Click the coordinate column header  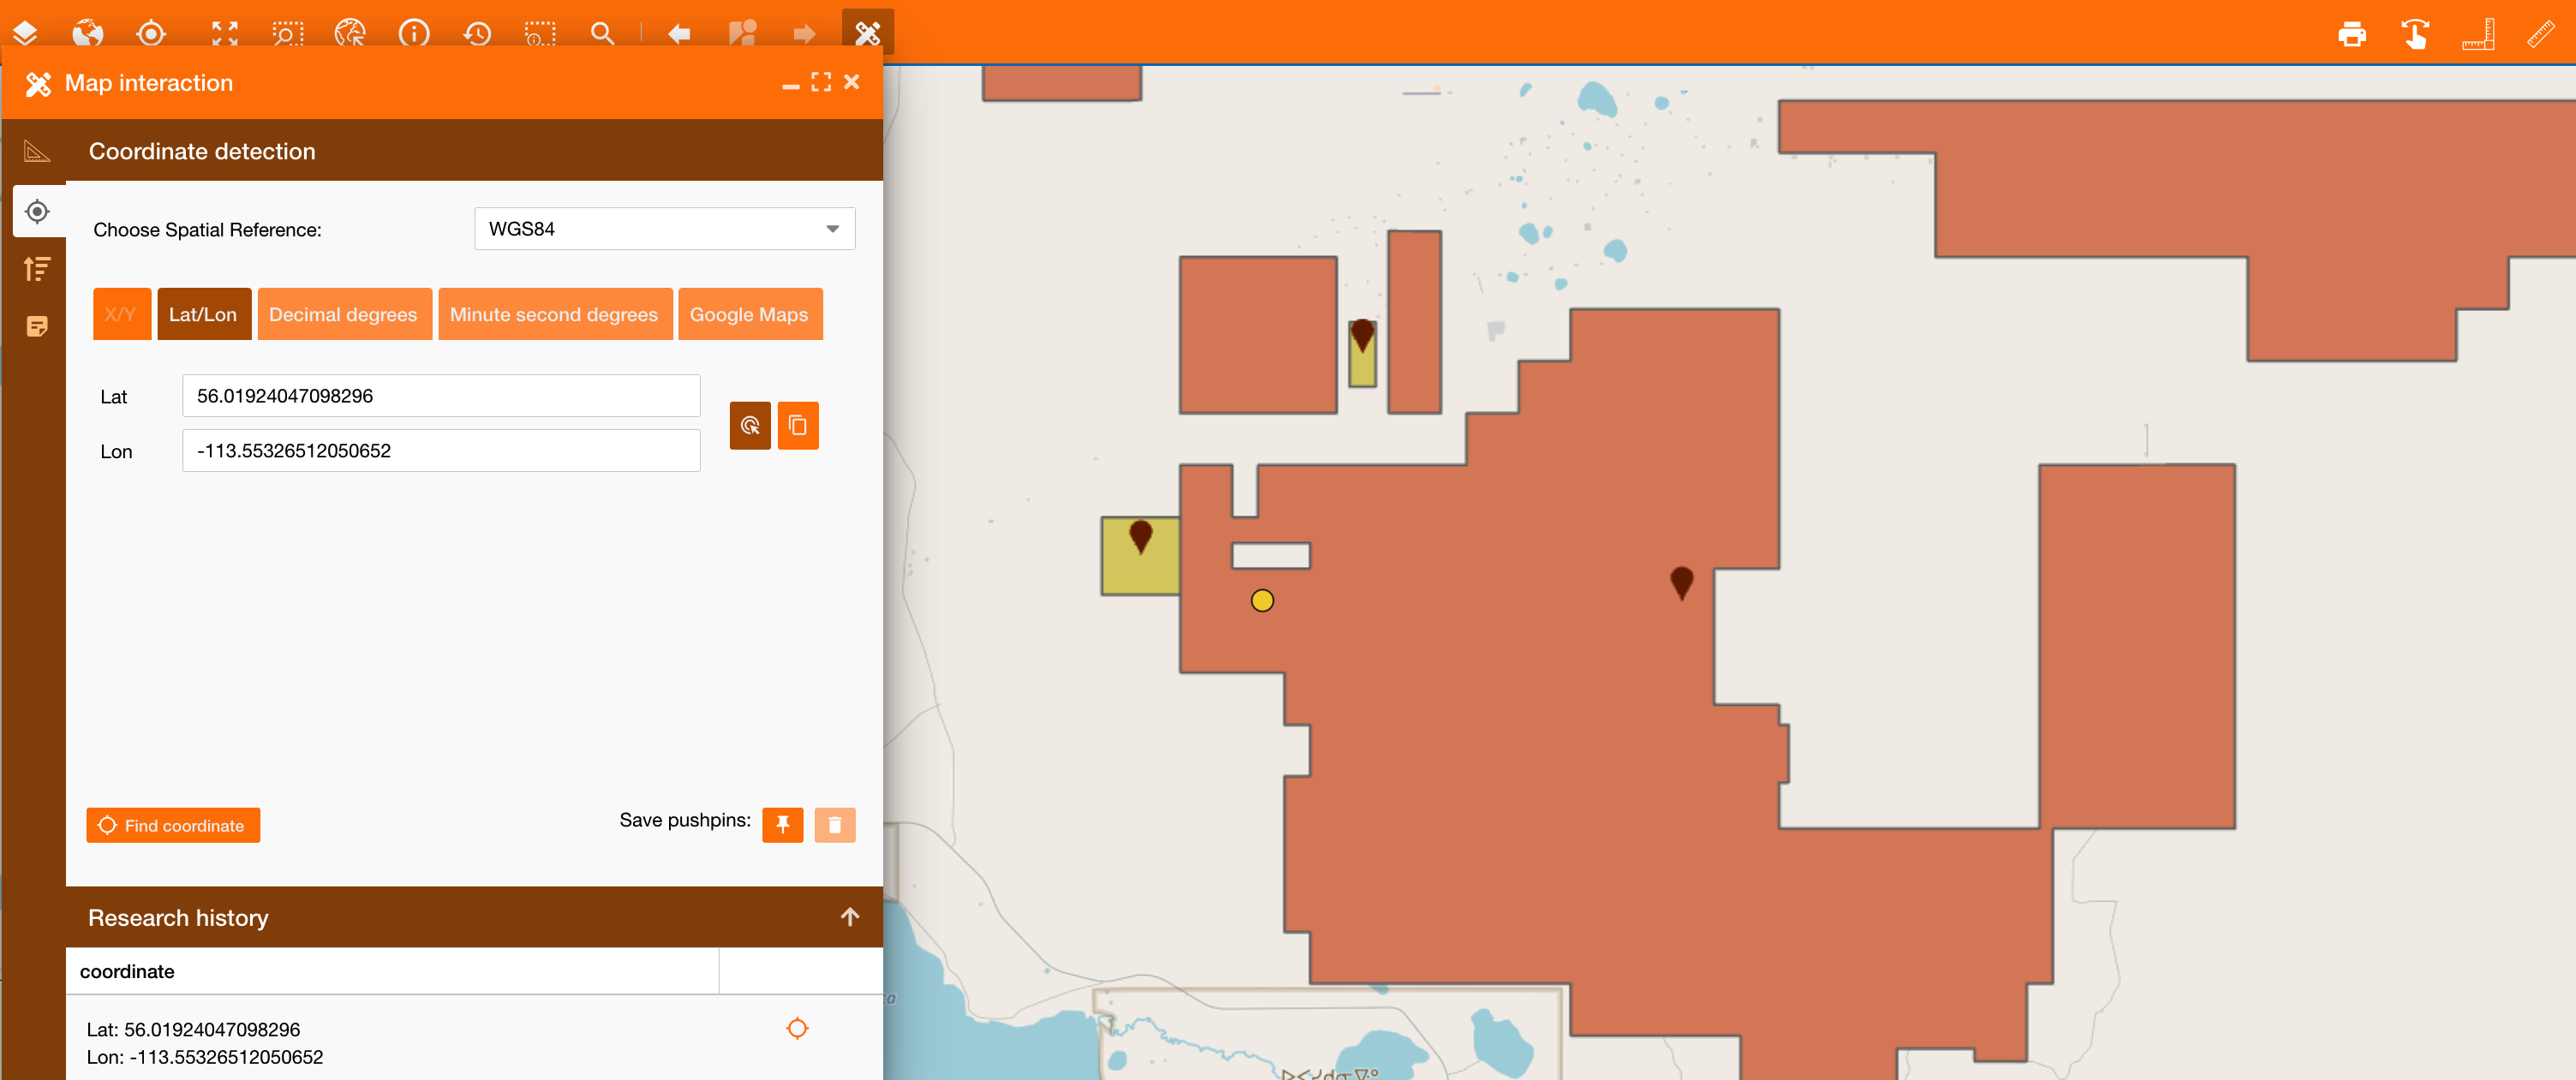click(x=392, y=971)
